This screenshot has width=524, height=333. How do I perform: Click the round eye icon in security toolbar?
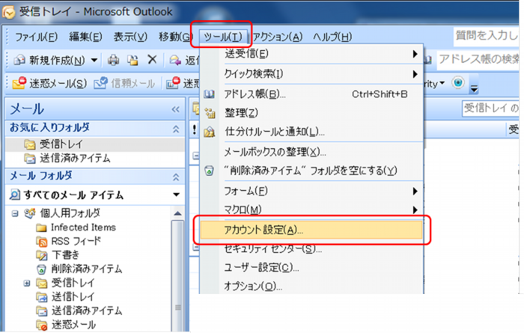tap(458, 82)
